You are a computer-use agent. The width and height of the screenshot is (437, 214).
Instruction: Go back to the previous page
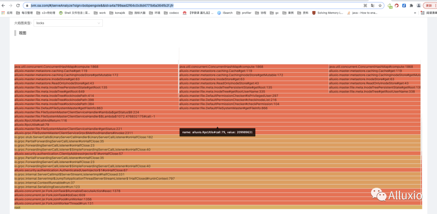3,6
